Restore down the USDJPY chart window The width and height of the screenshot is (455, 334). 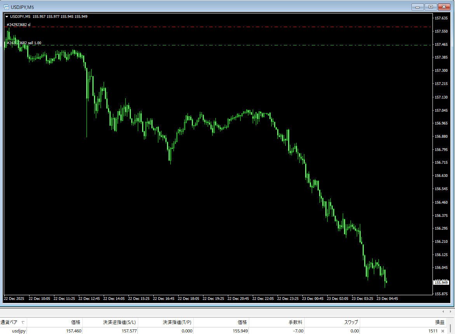click(x=431, y=7)
